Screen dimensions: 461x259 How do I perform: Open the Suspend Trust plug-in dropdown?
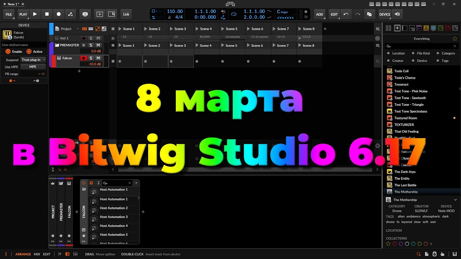33,60
